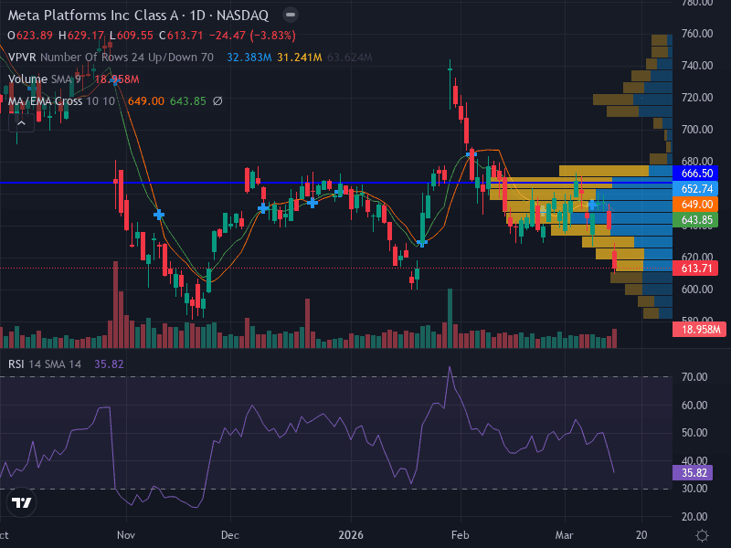
Task: Click the TradingView logo icon
Action: (21, 503)
